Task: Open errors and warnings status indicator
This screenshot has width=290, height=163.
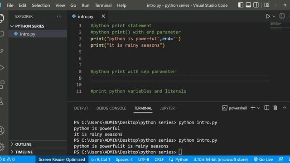Action: [x=7, y=159]
